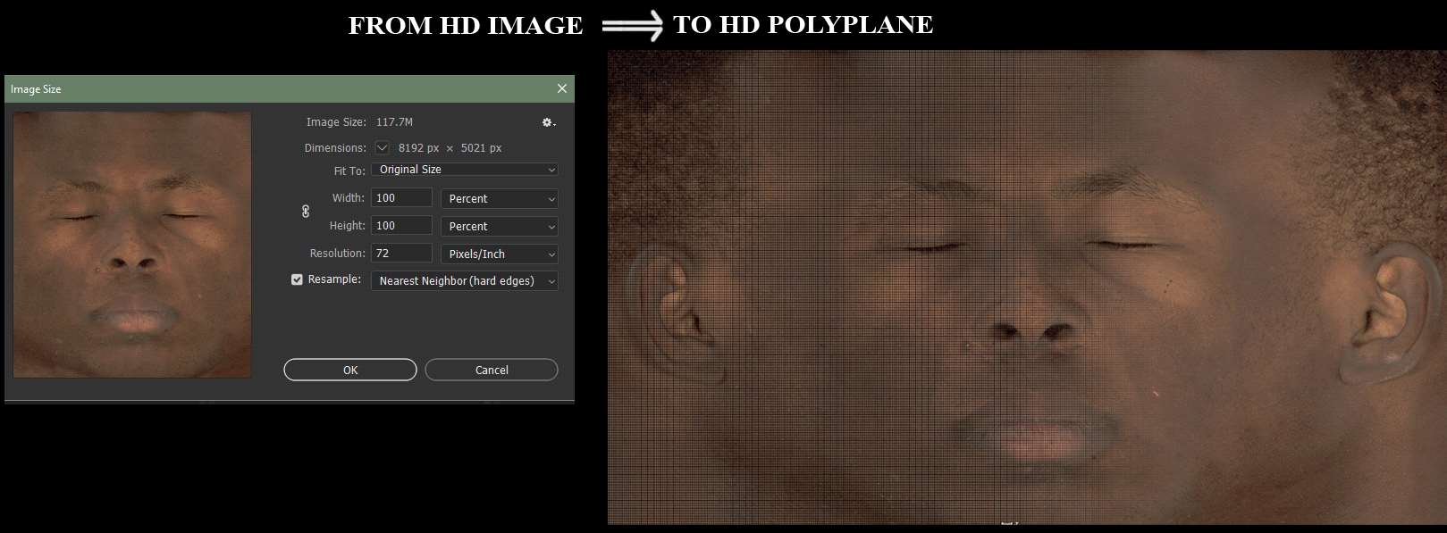Viewport: 1447px width, 533px height.
Task: Disable the Resample checkbox
Action: click(x=297, y=279)
